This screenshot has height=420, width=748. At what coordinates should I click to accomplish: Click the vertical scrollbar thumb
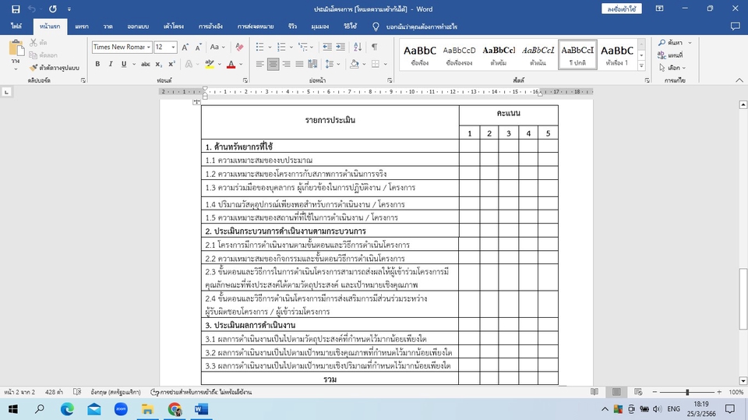click(x=743, y=298)
